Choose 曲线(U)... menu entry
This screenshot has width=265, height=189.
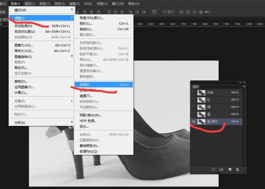[x=104, y=29]
